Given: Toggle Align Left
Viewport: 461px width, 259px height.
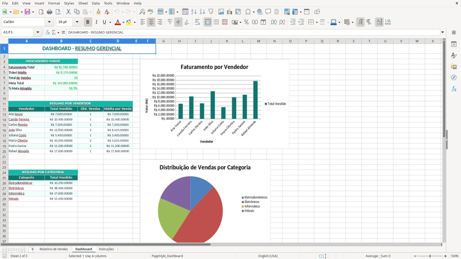Looking at the screenshot, I should point(143,22).
